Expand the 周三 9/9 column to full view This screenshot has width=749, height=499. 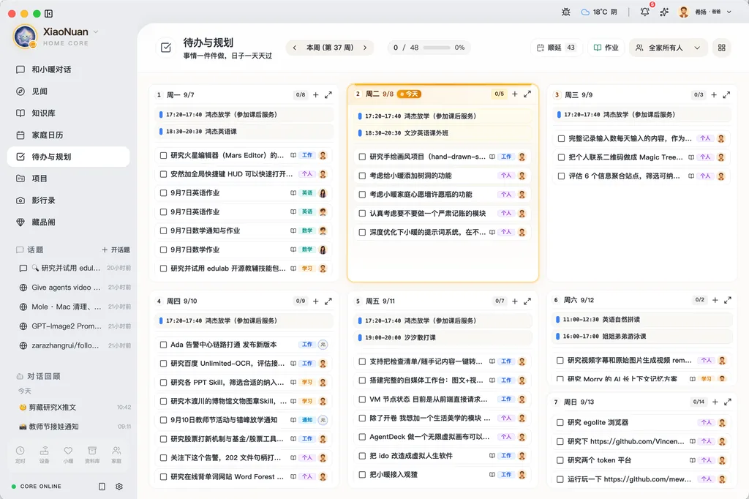[x=726, y=94]
